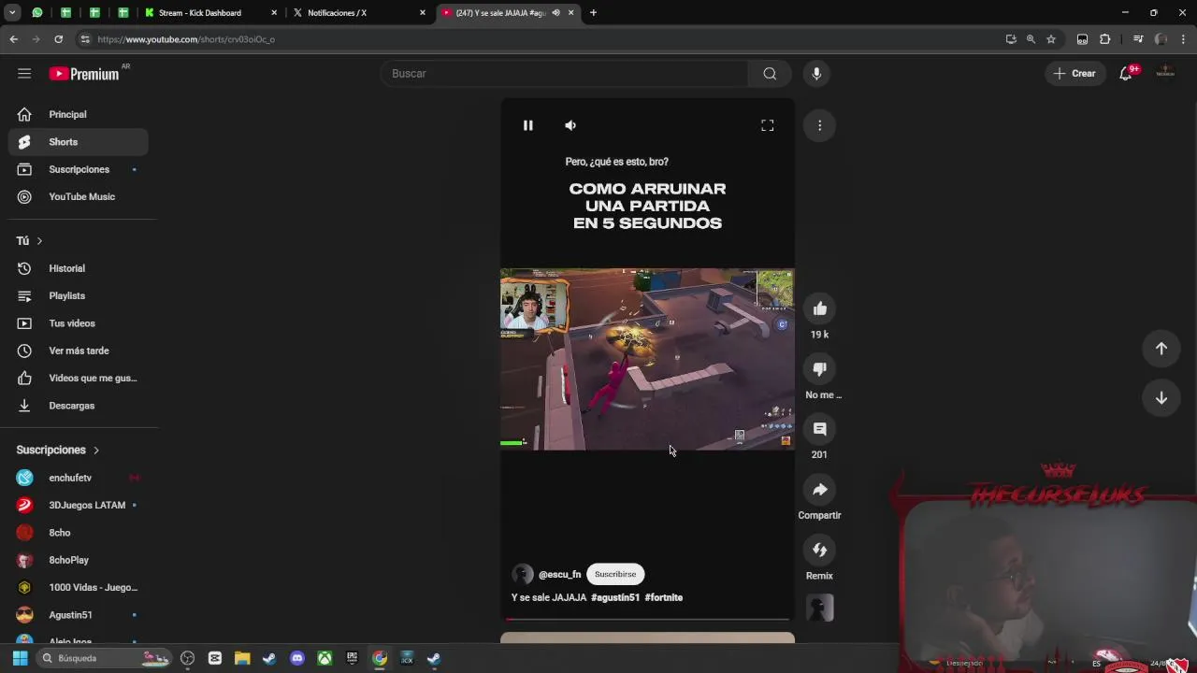Click the YouTube search field Buscar
Viewport: 1197px width, 673px height.
tap(564, 74)
